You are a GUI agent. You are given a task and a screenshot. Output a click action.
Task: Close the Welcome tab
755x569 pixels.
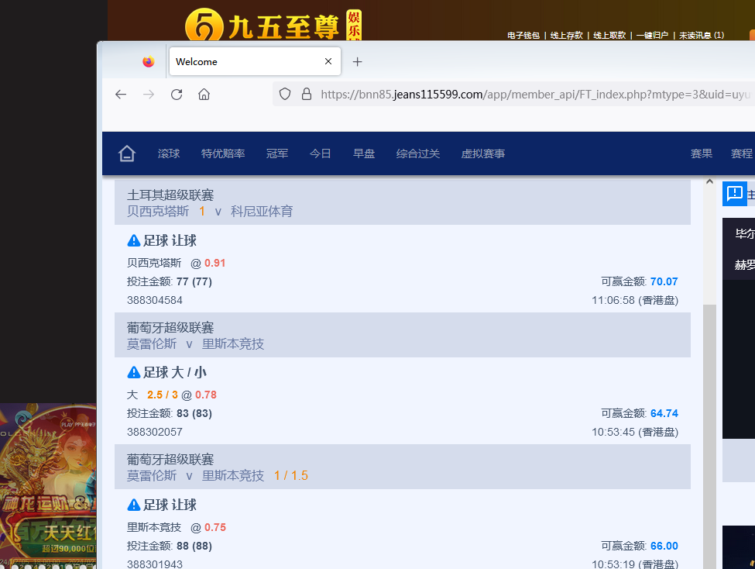328,61
